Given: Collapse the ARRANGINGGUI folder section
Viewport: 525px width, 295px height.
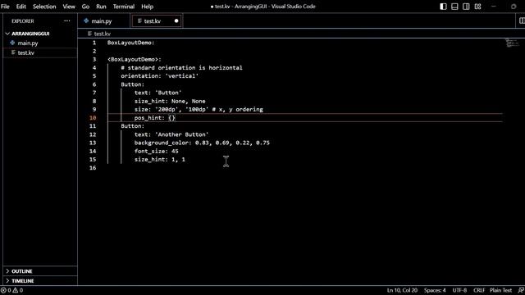Looking at the screenshot, I should coord(30,34).
